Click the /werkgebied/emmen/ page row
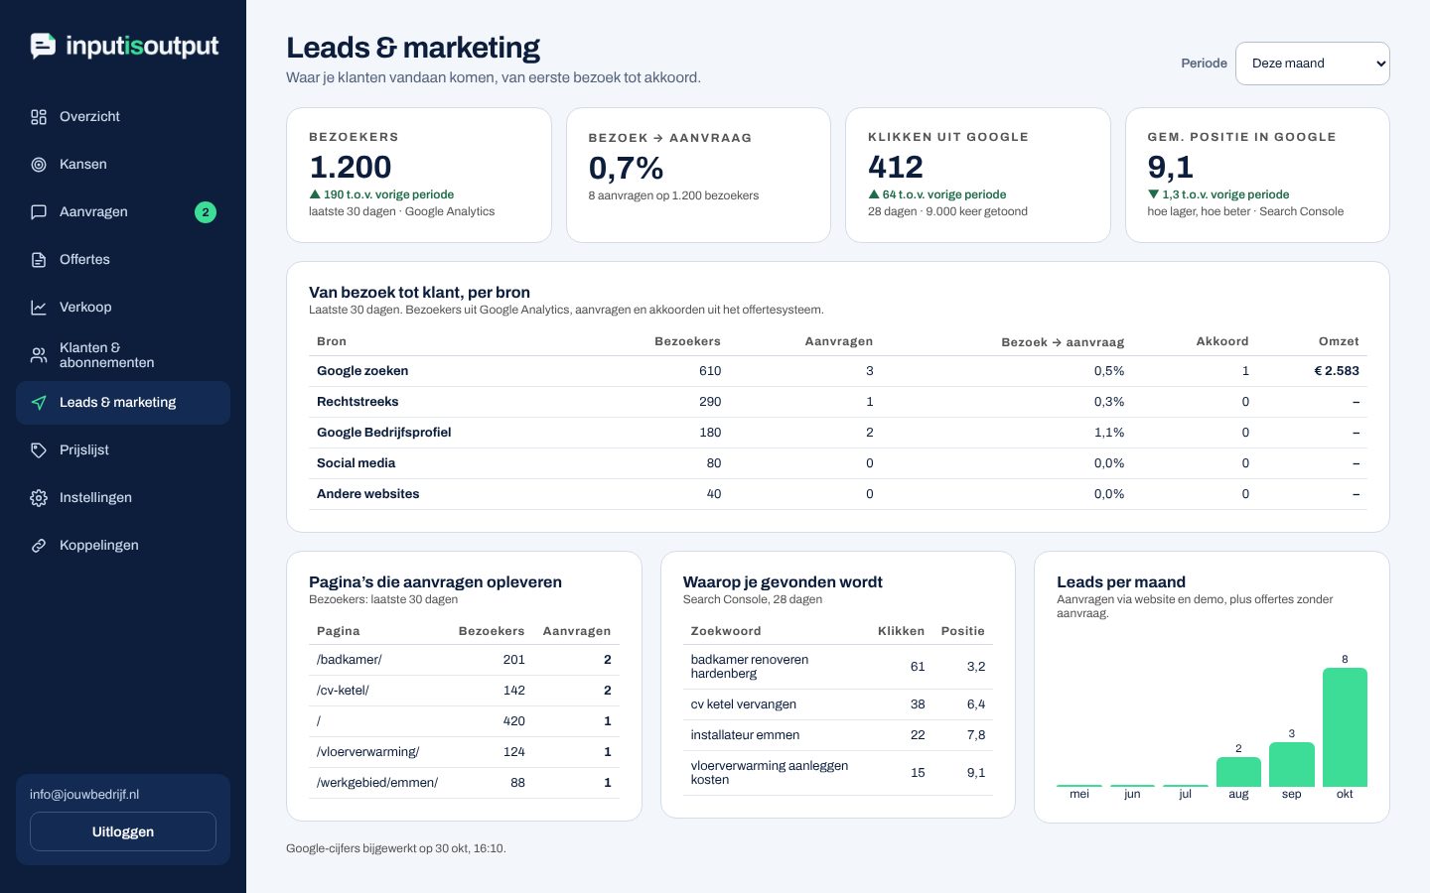Image resolution: width=1430 pixels, height=893 pixels. (464, 783)
